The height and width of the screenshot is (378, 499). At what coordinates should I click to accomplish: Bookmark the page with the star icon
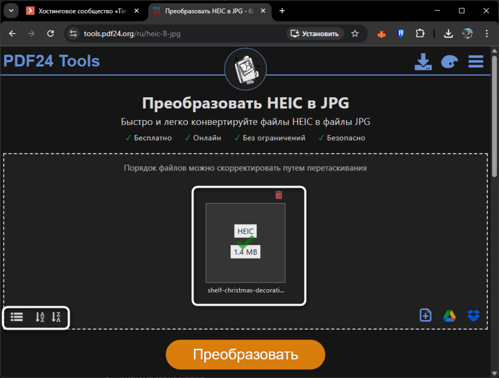(356, 34)
